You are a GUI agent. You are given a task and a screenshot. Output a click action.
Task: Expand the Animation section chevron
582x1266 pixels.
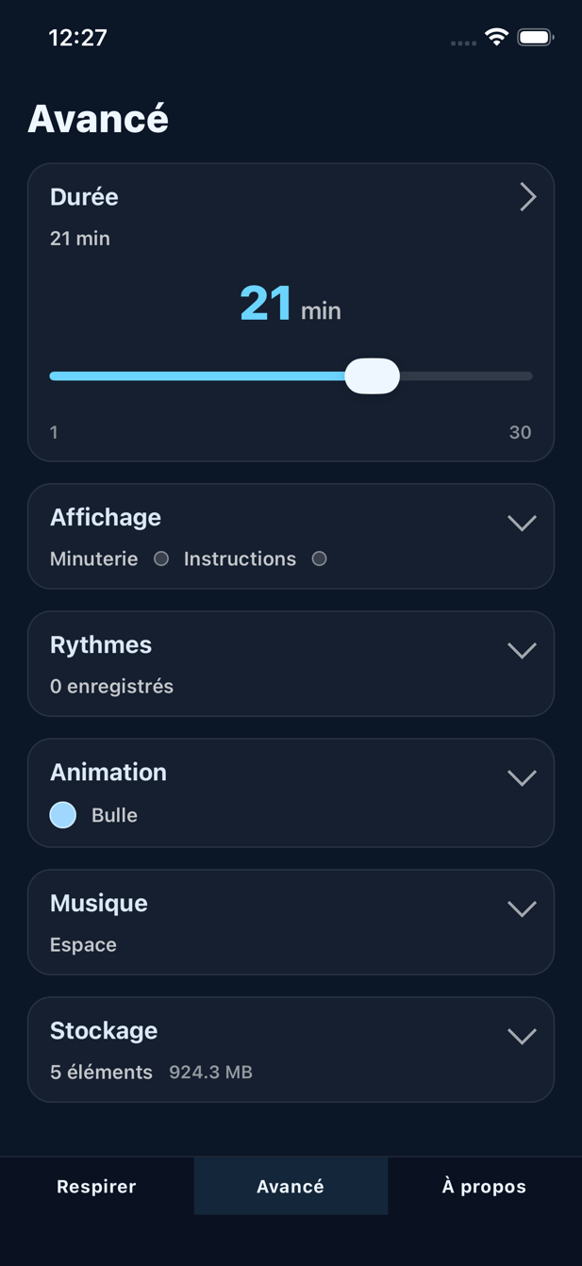(522, 777)
